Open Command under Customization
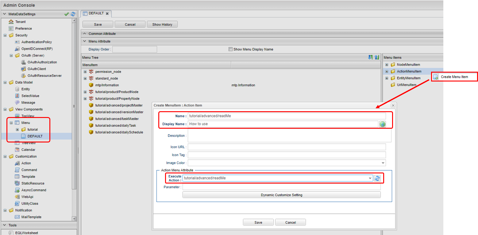The width and height of the screenshot is (478, 235). [x=29, y=170]
